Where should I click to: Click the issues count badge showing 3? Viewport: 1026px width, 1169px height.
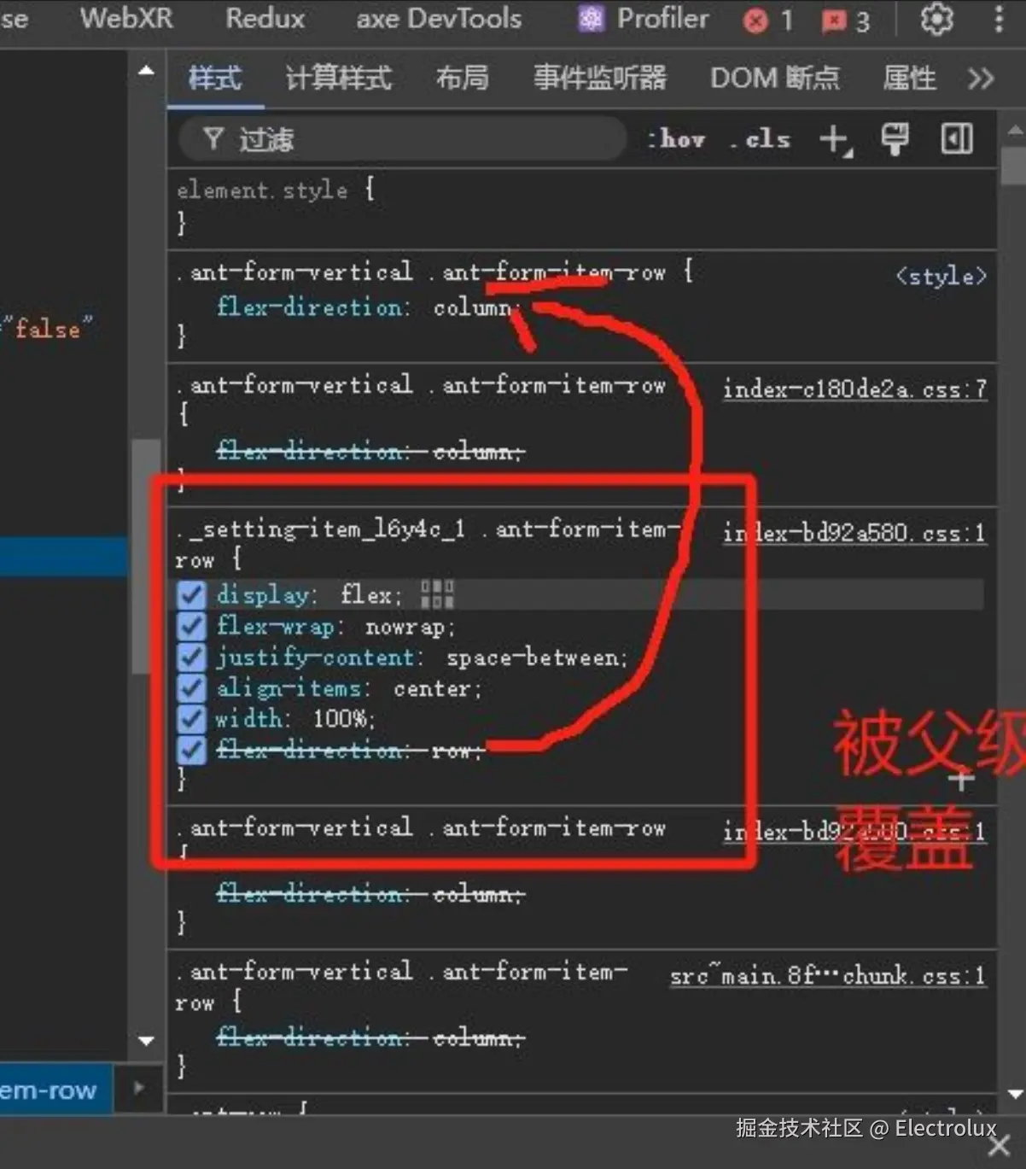[845, 20]
